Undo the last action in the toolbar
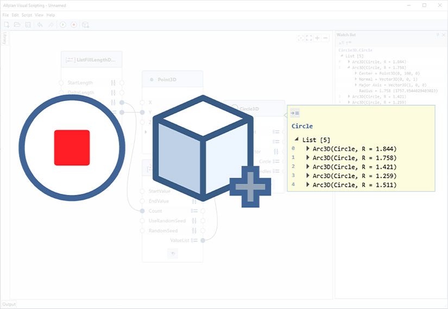The width and height of the screenshot is (448, 309). [x=40, y=25]
